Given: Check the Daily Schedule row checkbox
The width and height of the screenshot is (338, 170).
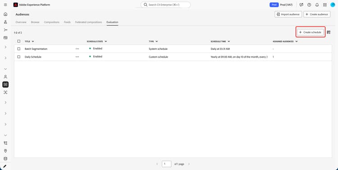Looking at the screenshot, I should [19, 57].
